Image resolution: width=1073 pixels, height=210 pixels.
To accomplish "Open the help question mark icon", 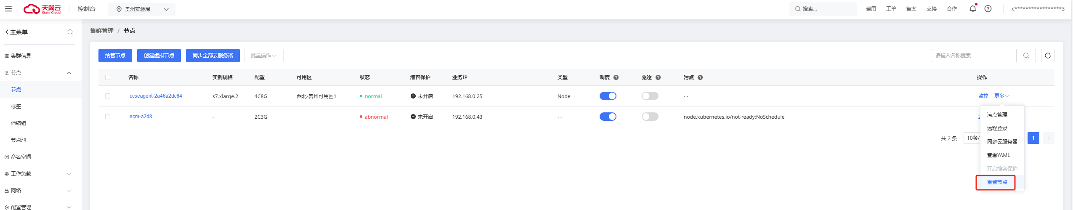I will pos(988,9).
